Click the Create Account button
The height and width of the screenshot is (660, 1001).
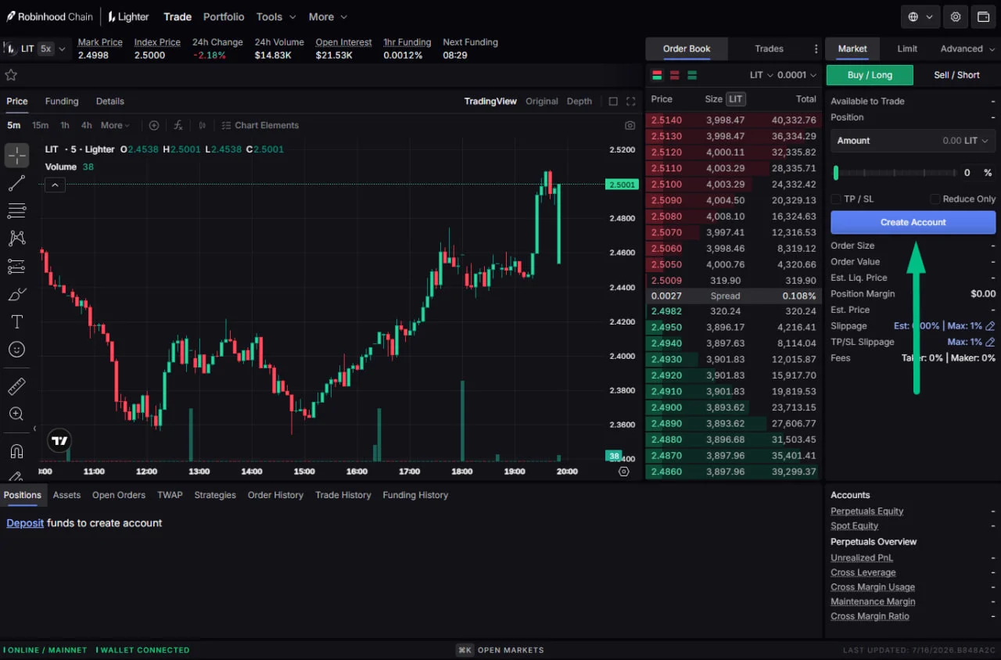913,222
